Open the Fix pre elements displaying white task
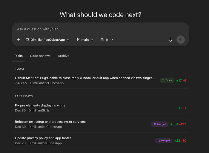209x153 pixels. [101, 108]
